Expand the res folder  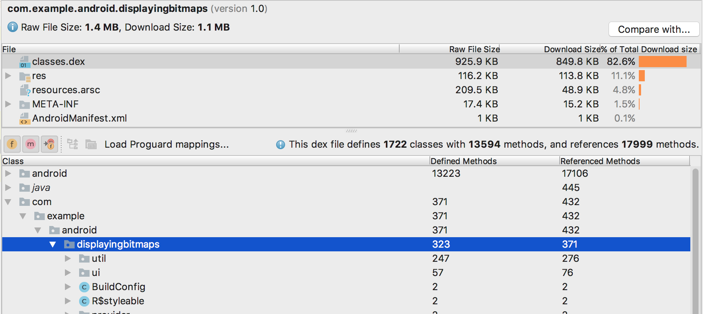(8, 76)
